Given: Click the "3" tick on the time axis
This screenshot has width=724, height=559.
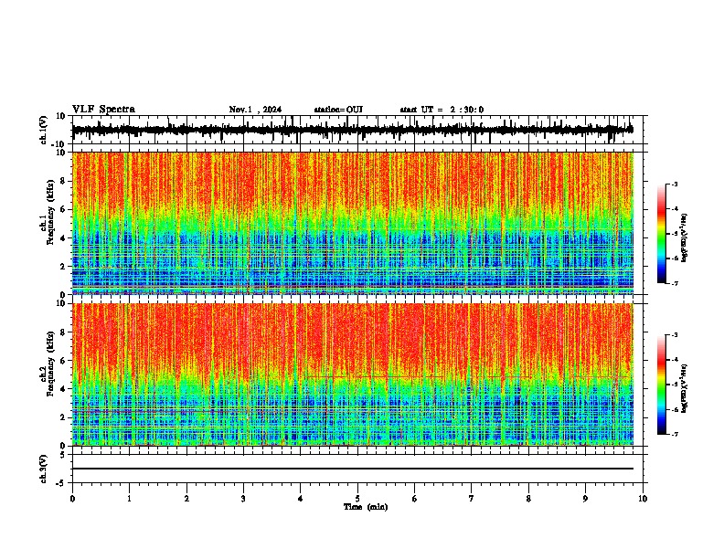Looking at the screenshot, I should 243,499.
